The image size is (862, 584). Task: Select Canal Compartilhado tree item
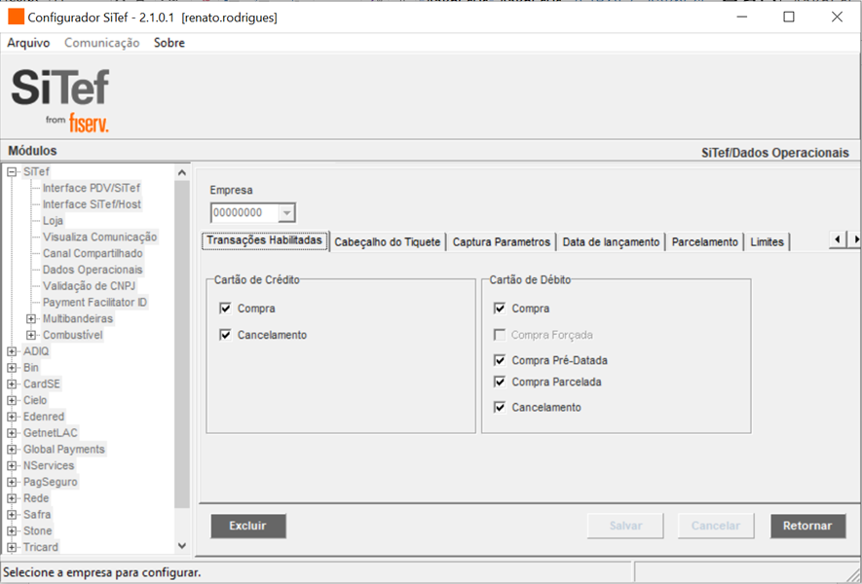[x=93, y=253]
